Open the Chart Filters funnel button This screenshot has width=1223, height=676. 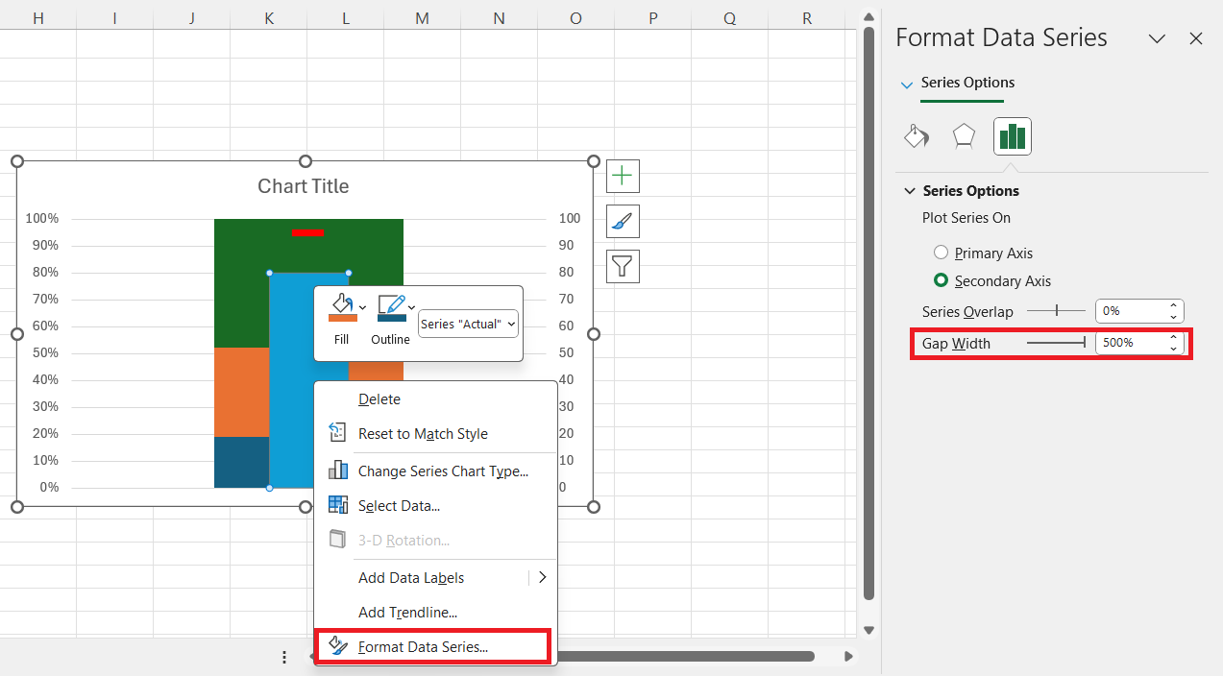point(624,266)
